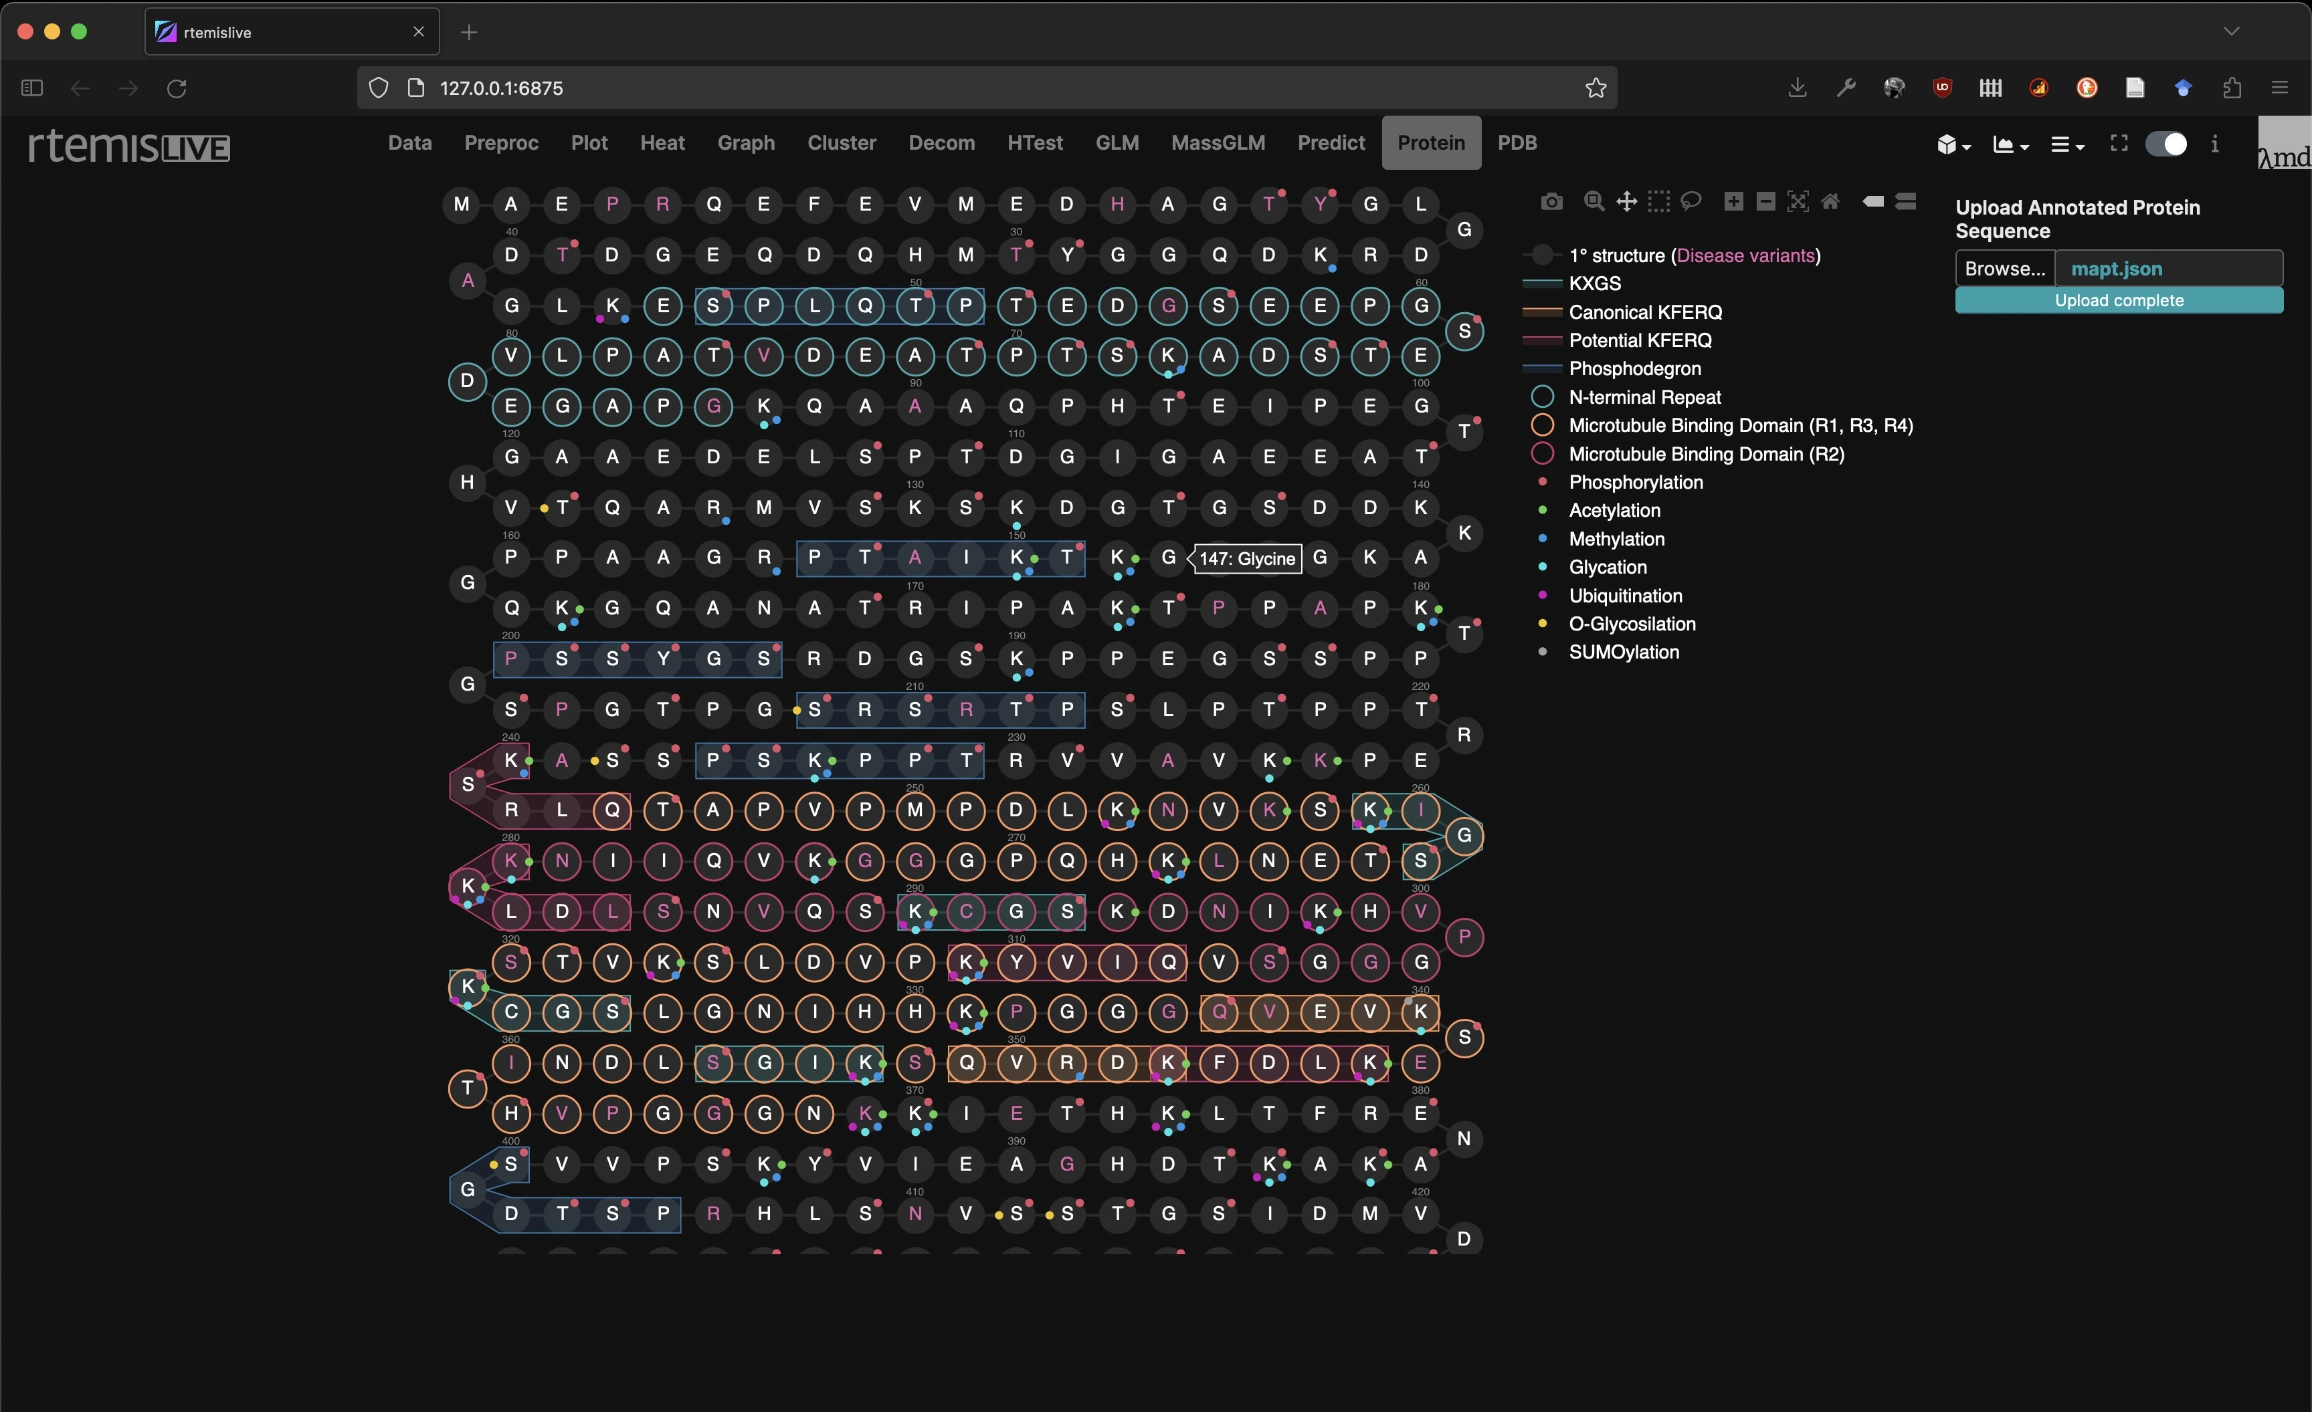
Task: Activate the Zoom tool in plot modebar
Action: pyautogui.click(x=1594, y=202)
